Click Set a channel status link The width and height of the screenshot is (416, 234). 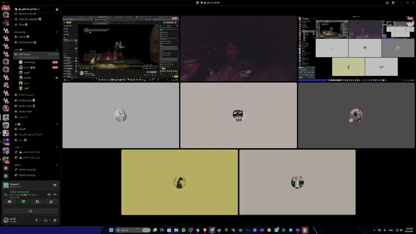28,58
